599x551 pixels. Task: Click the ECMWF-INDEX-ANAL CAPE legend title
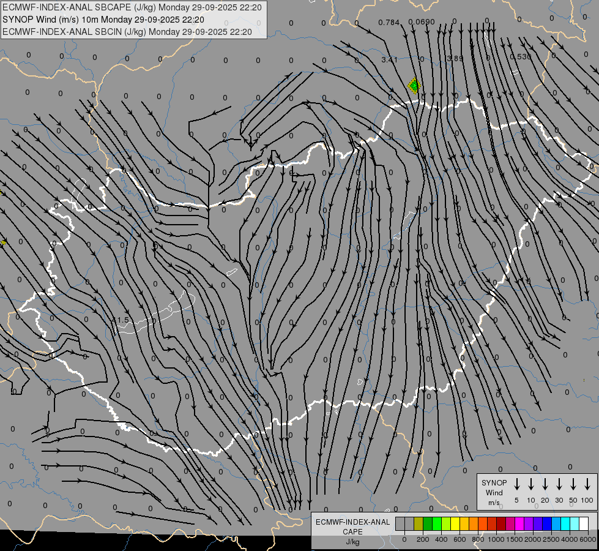[352, 527]
